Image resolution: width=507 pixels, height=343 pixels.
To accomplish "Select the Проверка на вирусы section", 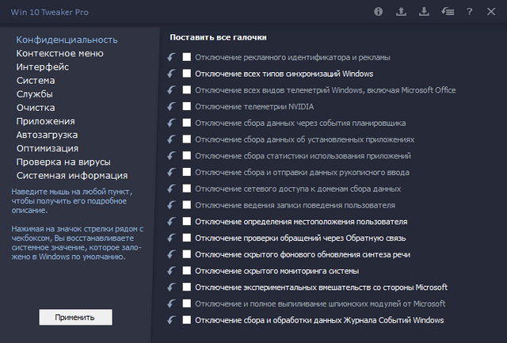I will (62, 162).
